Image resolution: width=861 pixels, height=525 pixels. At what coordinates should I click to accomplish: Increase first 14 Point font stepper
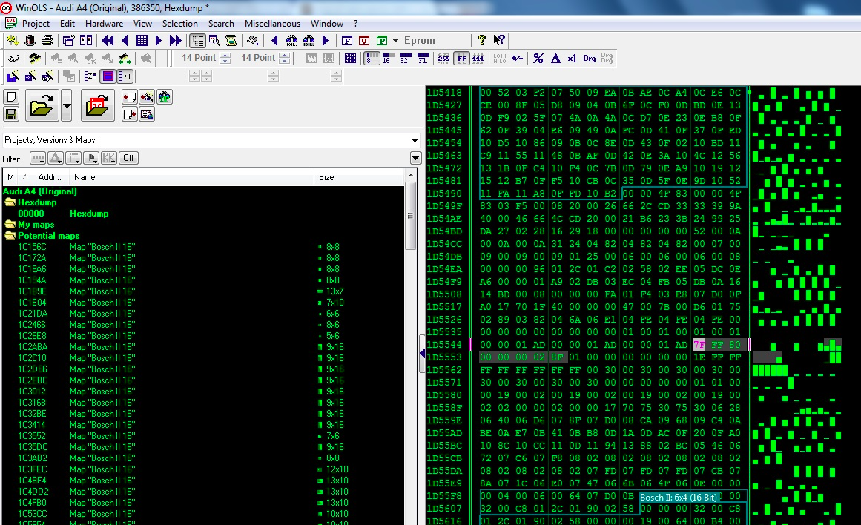click(x=225, y=55)
